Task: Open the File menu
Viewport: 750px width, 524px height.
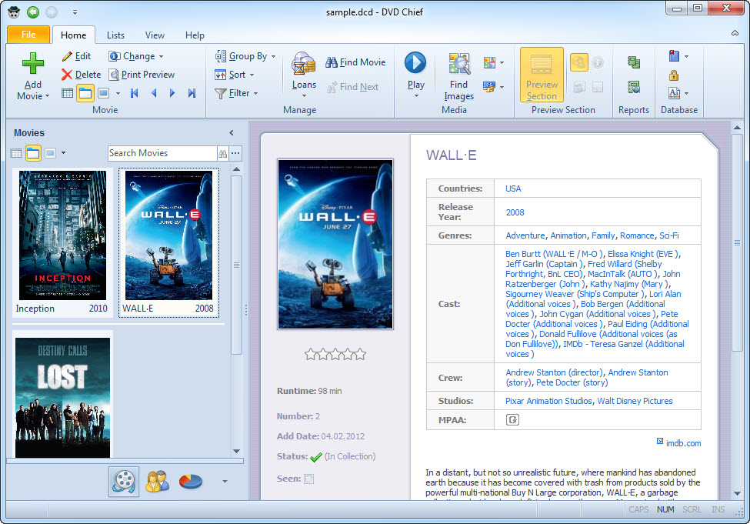Action: (x=28, y=35)
